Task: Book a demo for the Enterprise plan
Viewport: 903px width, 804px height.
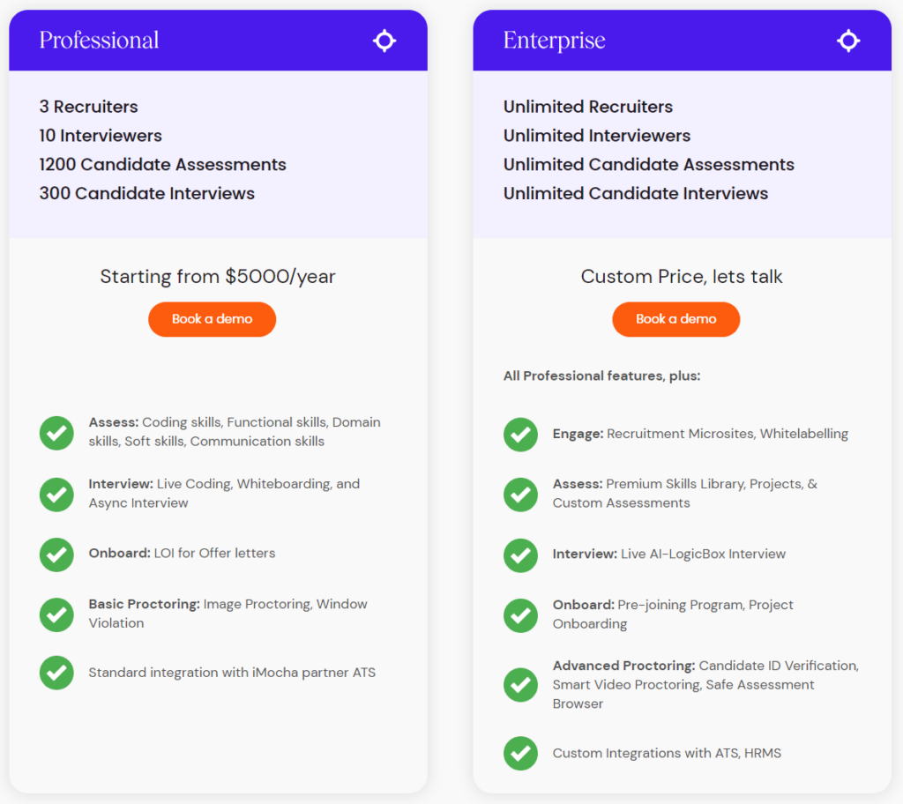Action: (x=676, y=319)
